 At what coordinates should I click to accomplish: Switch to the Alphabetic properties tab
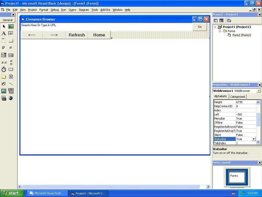pos(221,96)
